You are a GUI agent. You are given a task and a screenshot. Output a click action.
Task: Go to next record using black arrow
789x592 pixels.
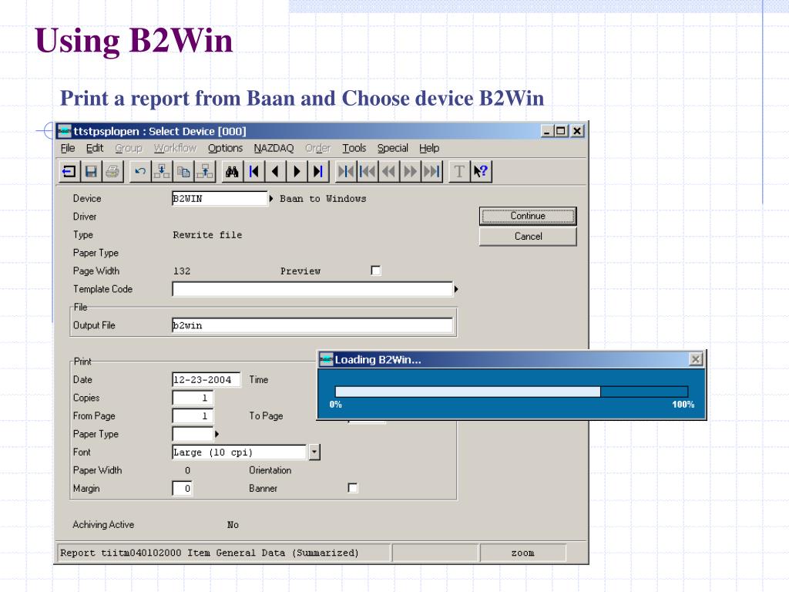pyautogui.click(x=297, y=172)
